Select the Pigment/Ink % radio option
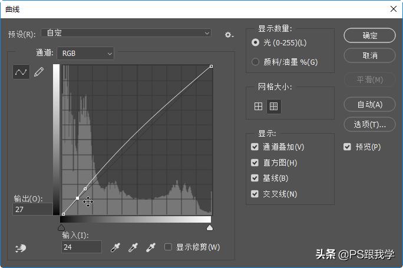The width and height of the screenshot is (403, 268). pos(255,62)
